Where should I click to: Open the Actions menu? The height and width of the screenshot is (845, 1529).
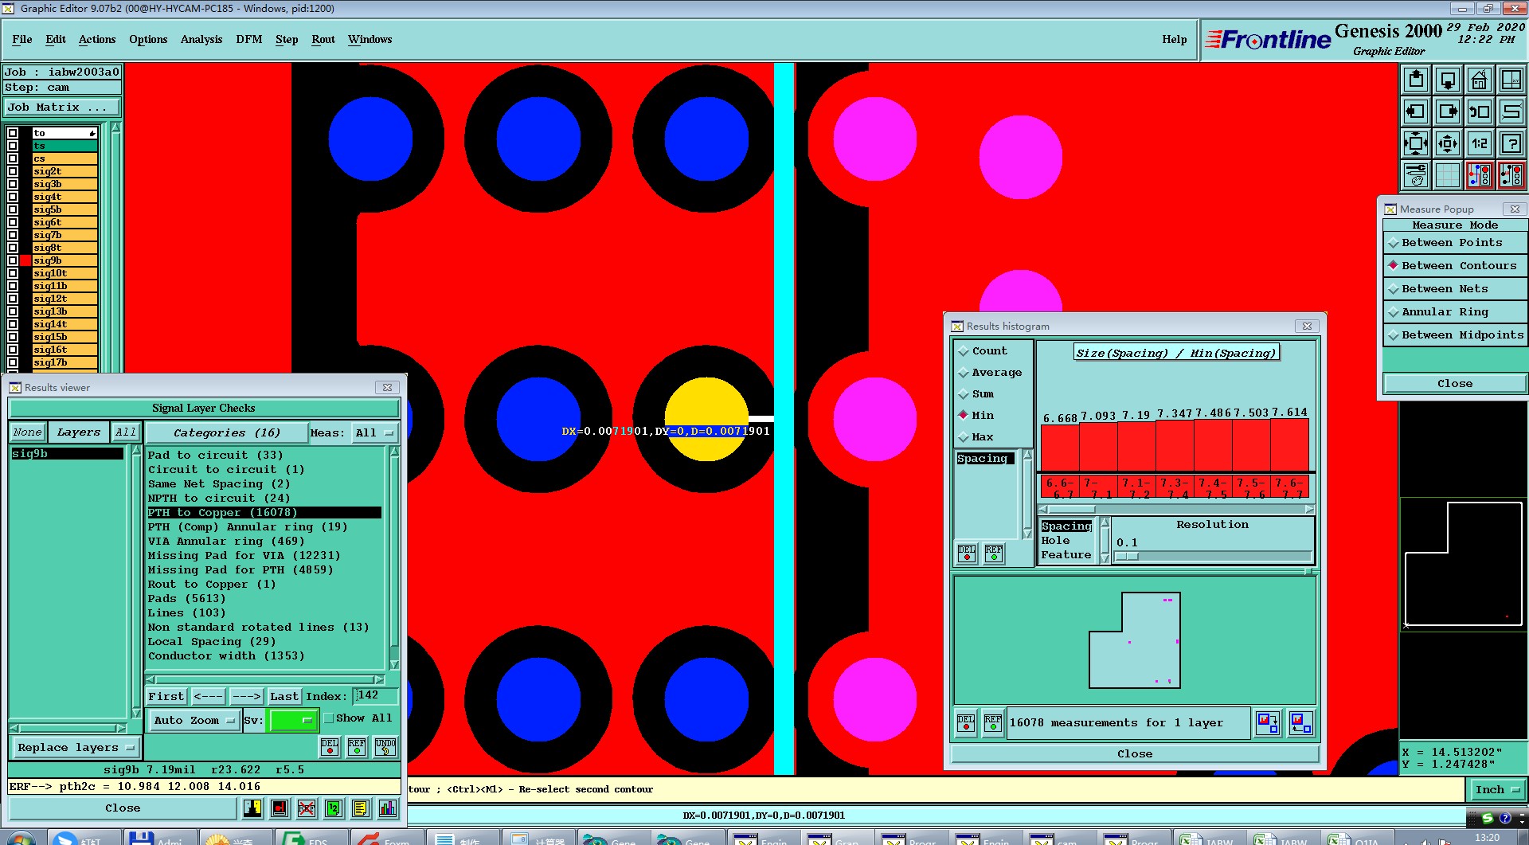coord(97,39)
